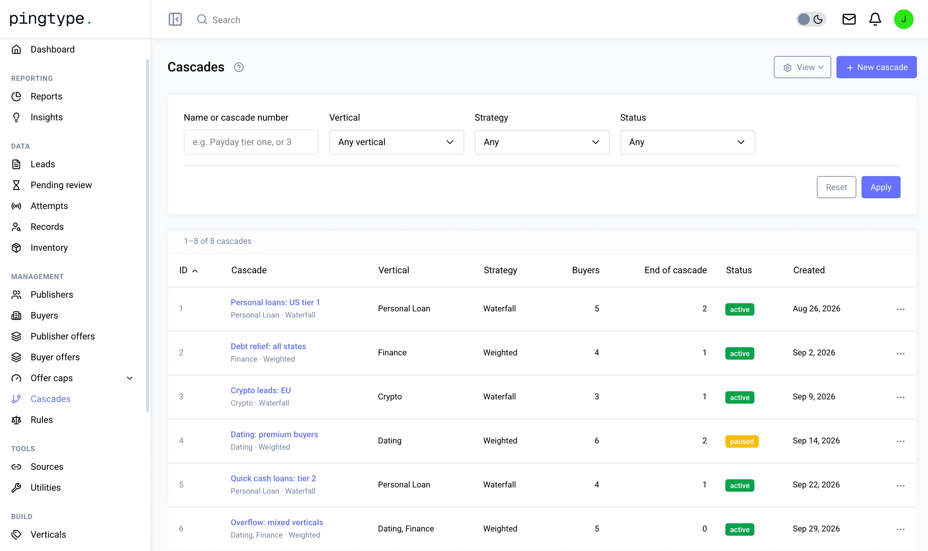Go to Pending review in sidebar
Screen dimensions: 928x551
point(61,185)
